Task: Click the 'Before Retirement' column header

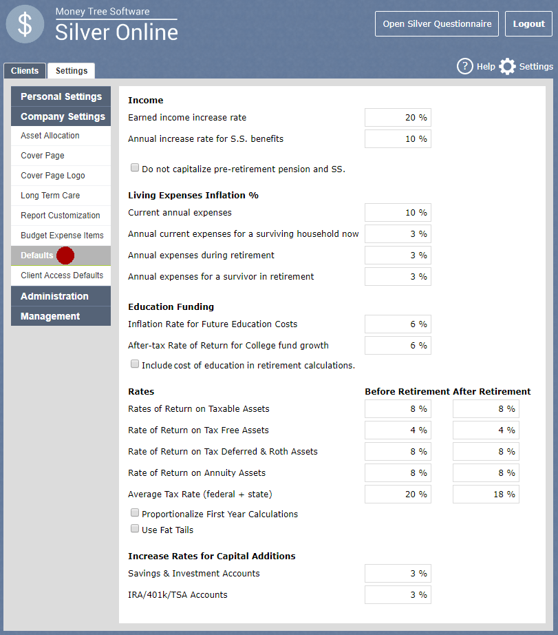Action: pyautogui.click(x=407, y=392)
